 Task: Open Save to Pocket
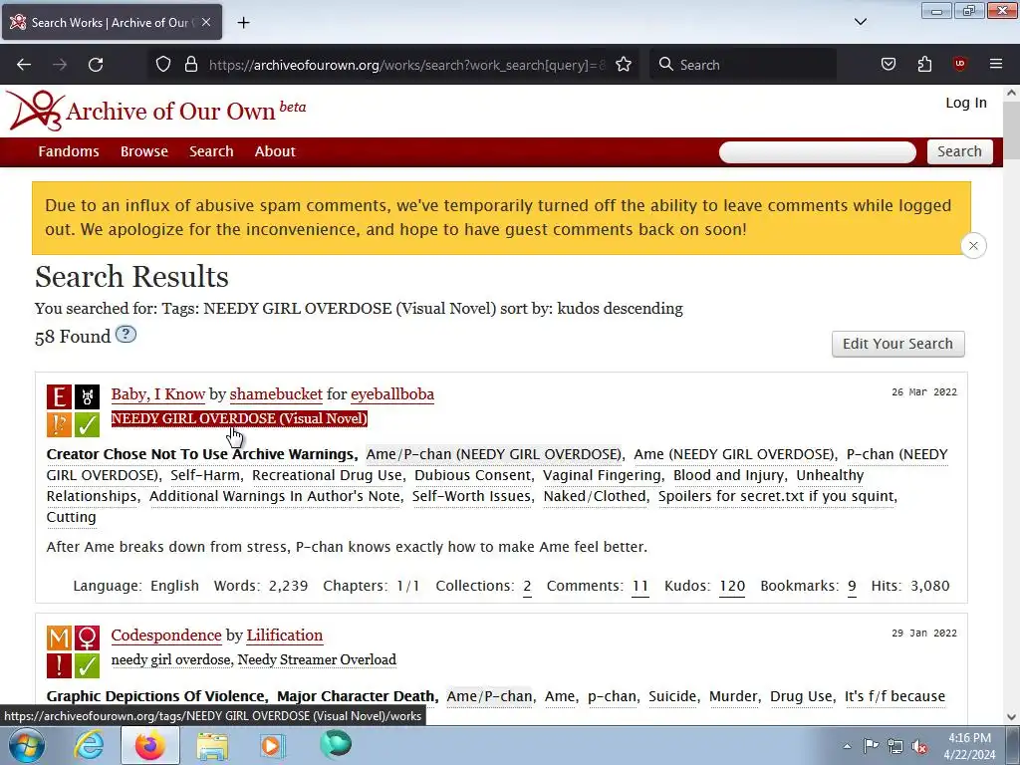888,64
